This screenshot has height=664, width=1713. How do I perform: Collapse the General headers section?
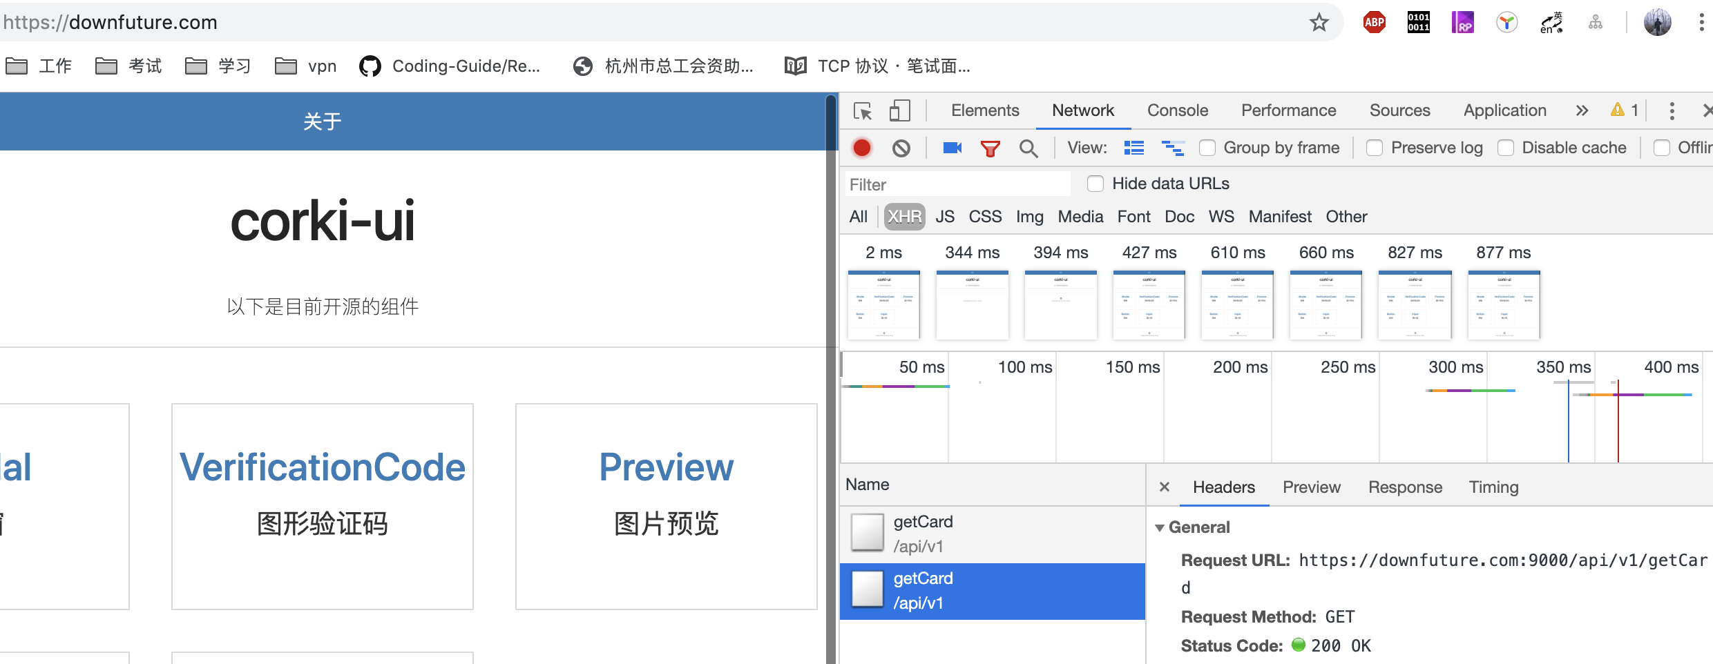tap(1160, 528)
